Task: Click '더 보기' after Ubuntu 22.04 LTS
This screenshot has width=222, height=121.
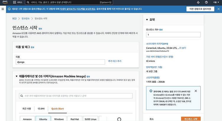Action: tap(183, 48)
